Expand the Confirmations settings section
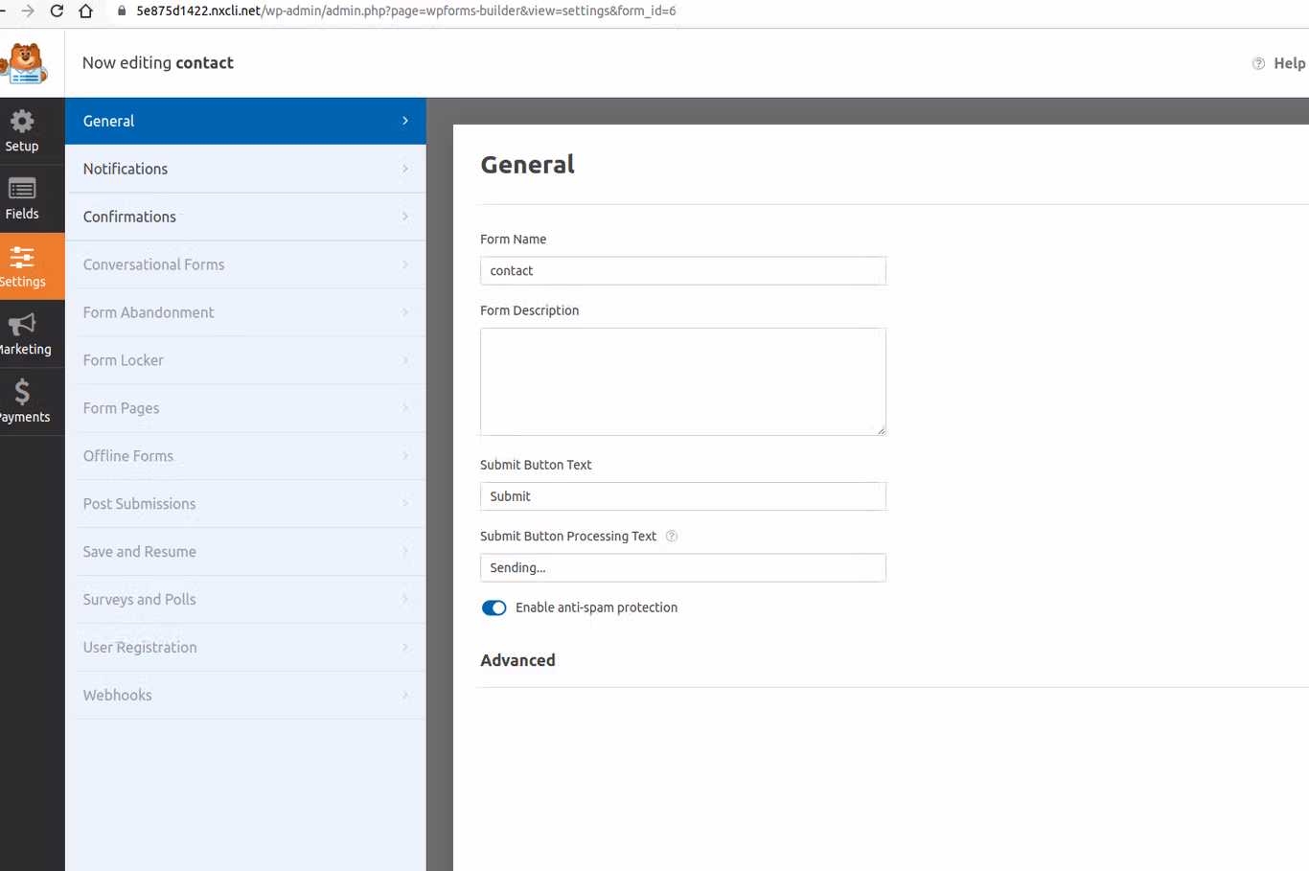 [x=245, y=217]
